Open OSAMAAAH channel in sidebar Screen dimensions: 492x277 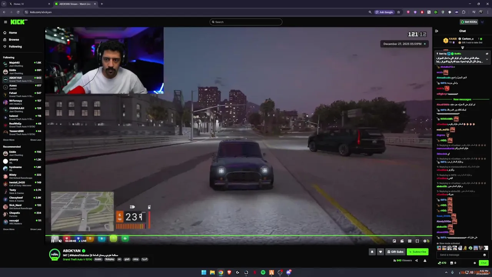tap(22, 110)
